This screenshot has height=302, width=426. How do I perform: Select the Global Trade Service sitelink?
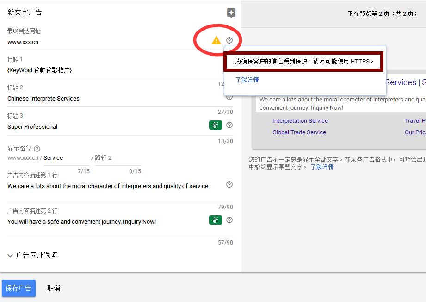coord(299,132)
